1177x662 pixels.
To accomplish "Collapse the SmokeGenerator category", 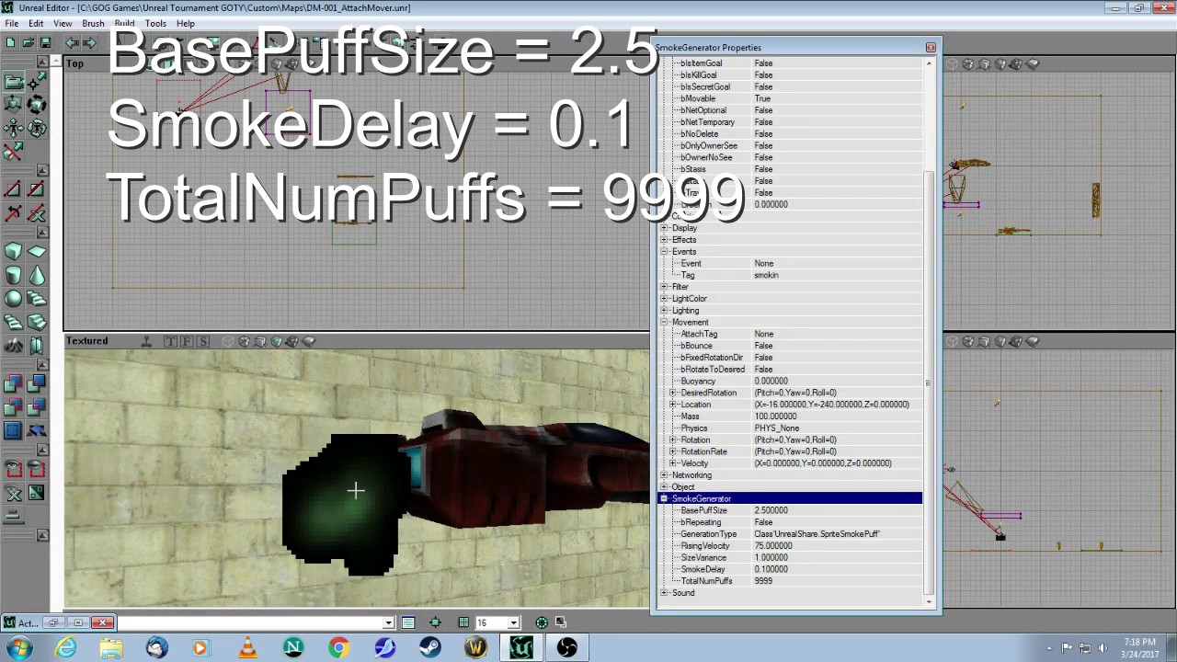I will [664, 499].
